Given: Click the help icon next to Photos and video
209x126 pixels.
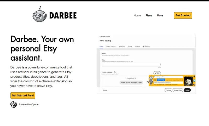Looking at the screenshot, I should point(115,72).
